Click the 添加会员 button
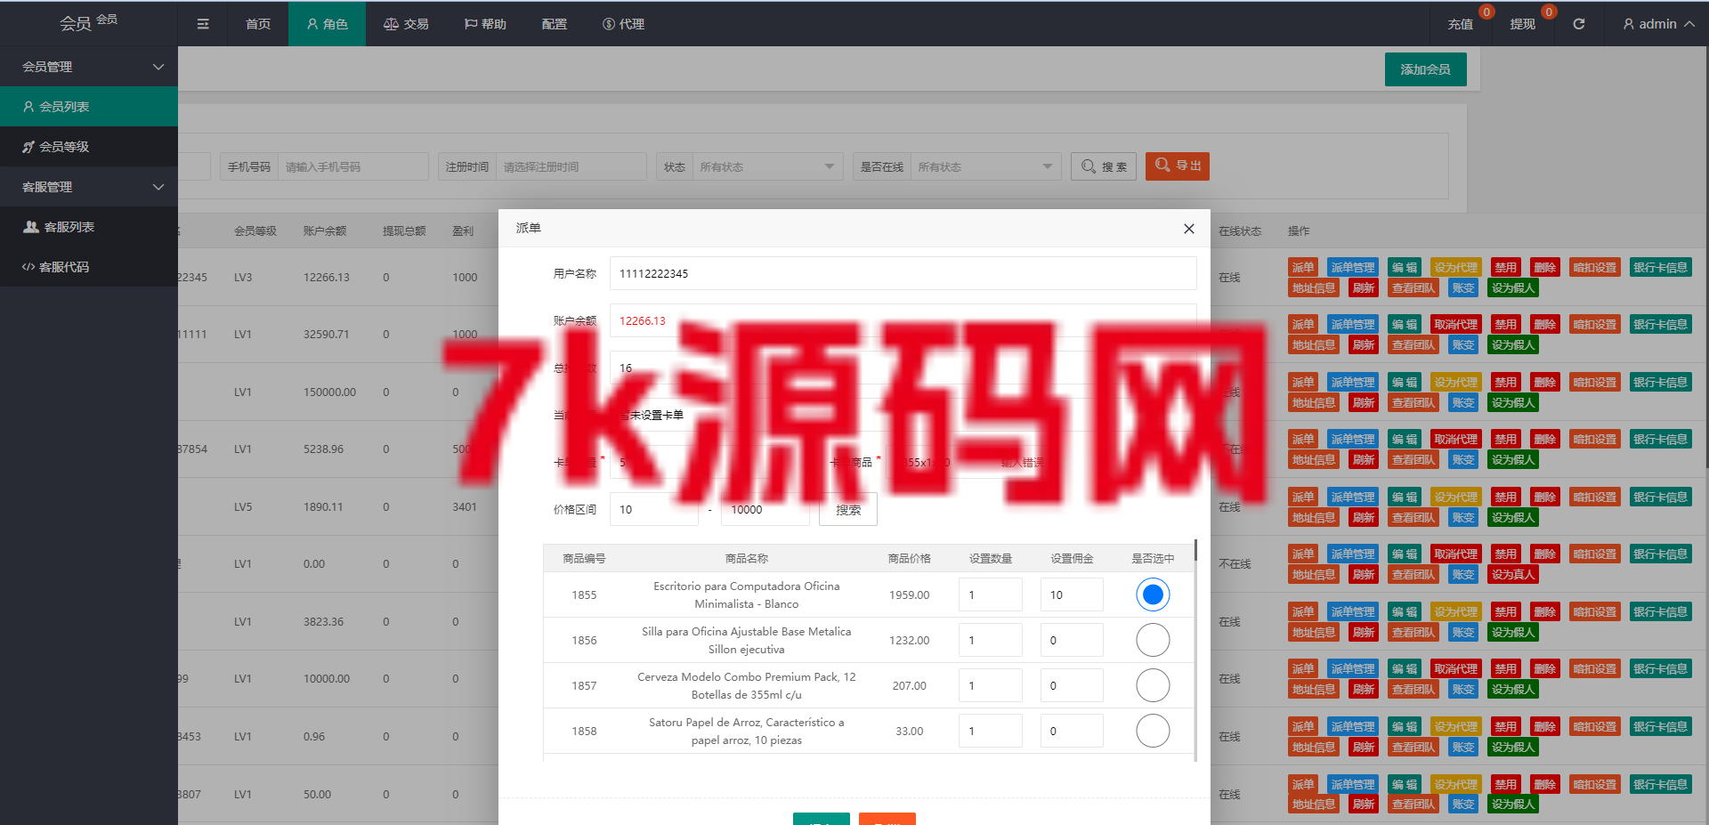The image size is (1709, 825). (x=1425, y=69)
